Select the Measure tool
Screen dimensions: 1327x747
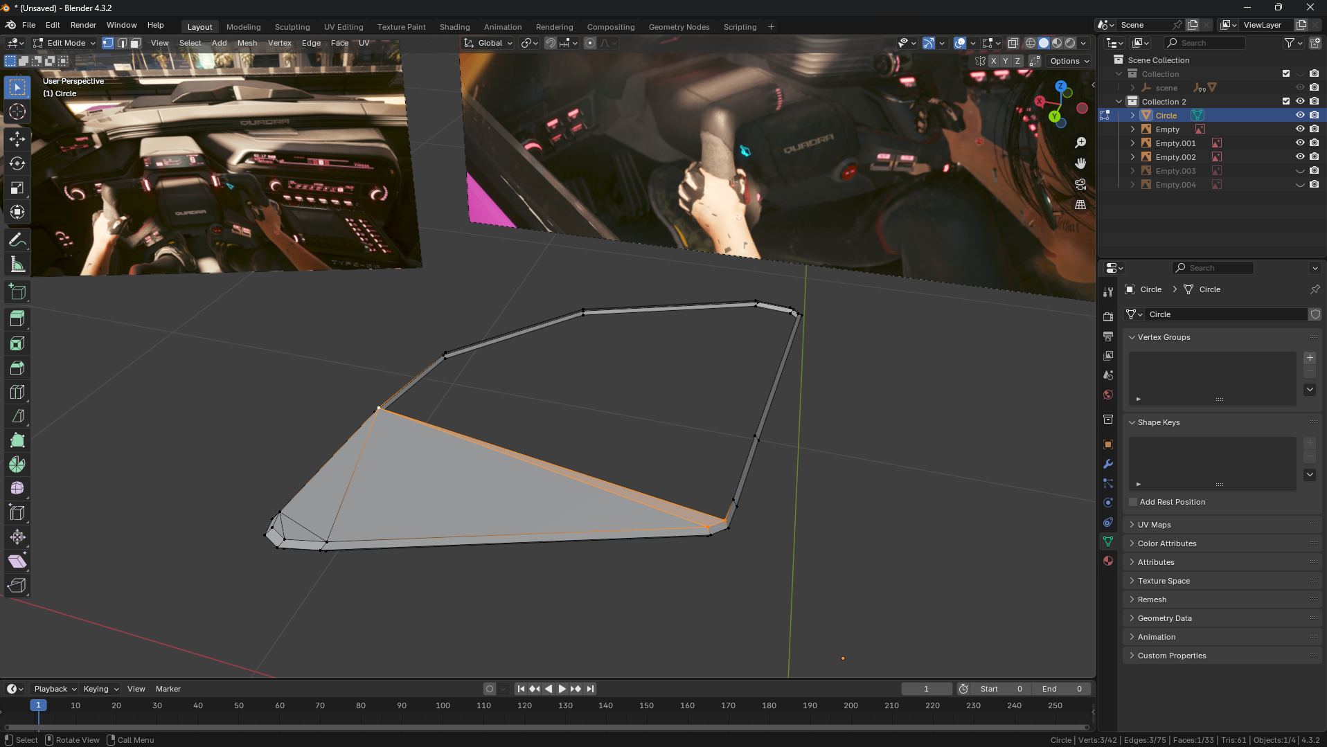point(17,264)
